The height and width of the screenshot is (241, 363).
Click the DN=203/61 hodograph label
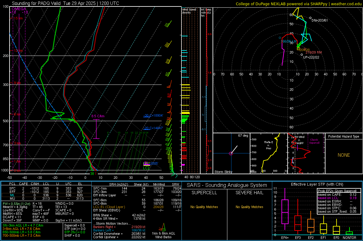coord(320,20)
